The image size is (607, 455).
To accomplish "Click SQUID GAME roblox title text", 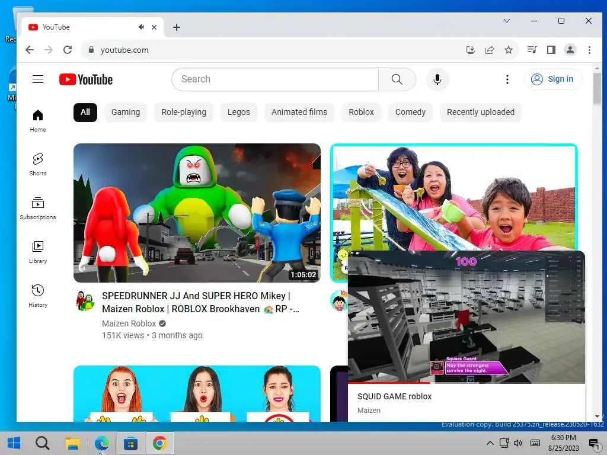I will [394, 396].
